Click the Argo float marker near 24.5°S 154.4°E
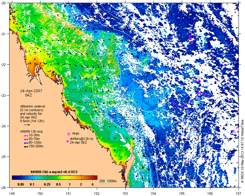Viewport: 245px width, 196px height. coord(166,141)
